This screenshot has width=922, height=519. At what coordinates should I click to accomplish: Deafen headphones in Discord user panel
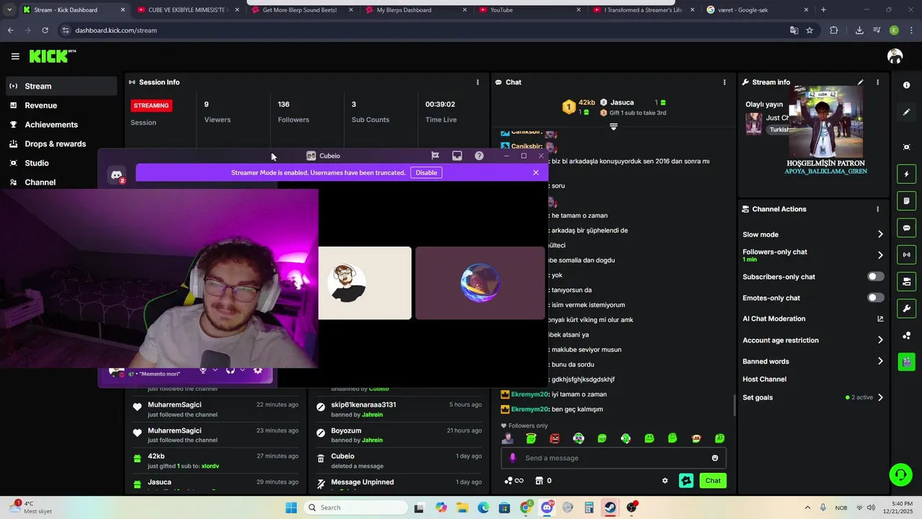pyautogui.click(x=230, y=371)
